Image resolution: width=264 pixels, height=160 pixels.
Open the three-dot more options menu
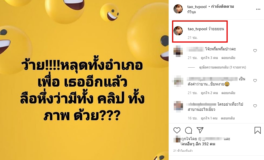[258, 9]
